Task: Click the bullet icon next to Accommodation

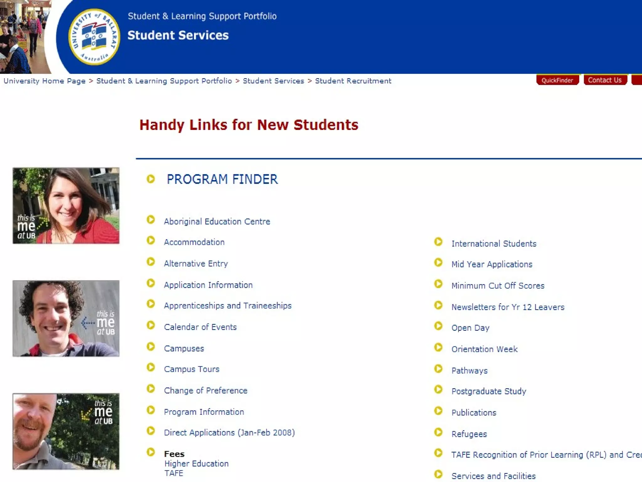Action: (x=151, y=240)
